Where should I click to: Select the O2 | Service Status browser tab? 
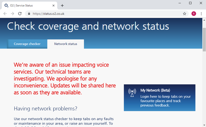coord(30,5)
